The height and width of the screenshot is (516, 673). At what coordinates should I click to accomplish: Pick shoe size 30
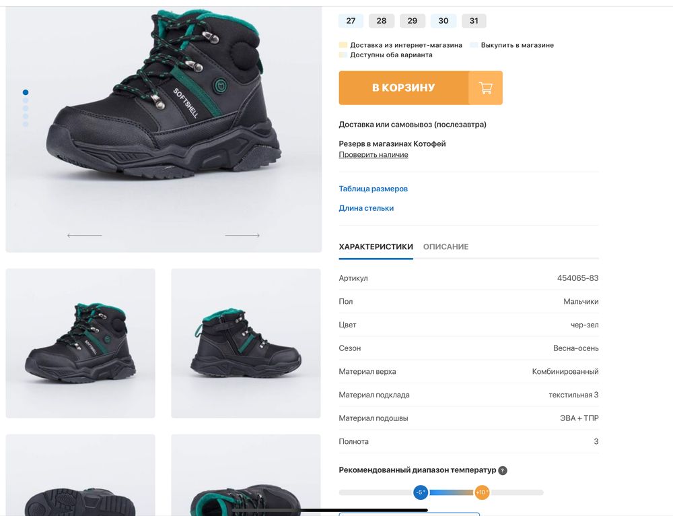tap(444, 21)
